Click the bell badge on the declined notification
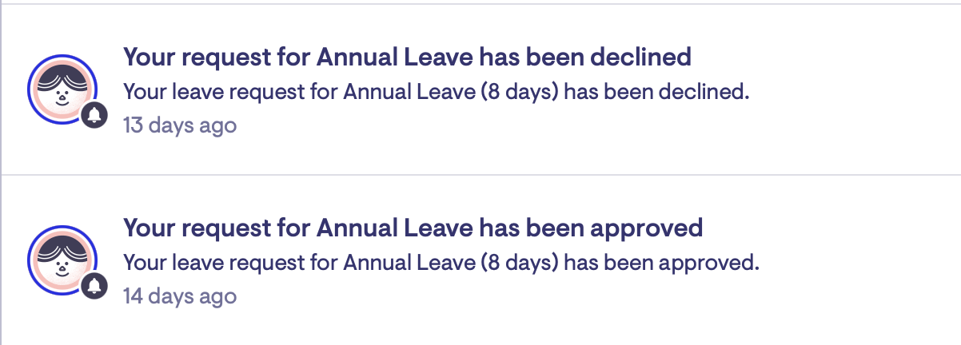Screen dimensions: 961x345 (x=94, y=116)
